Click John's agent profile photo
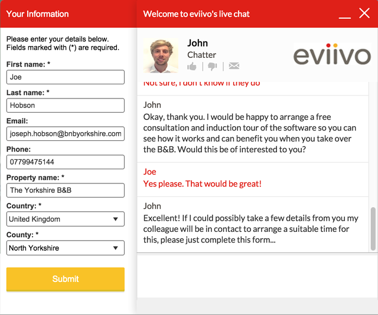Viewport: 378px width, 315px height. coord(161,55)
